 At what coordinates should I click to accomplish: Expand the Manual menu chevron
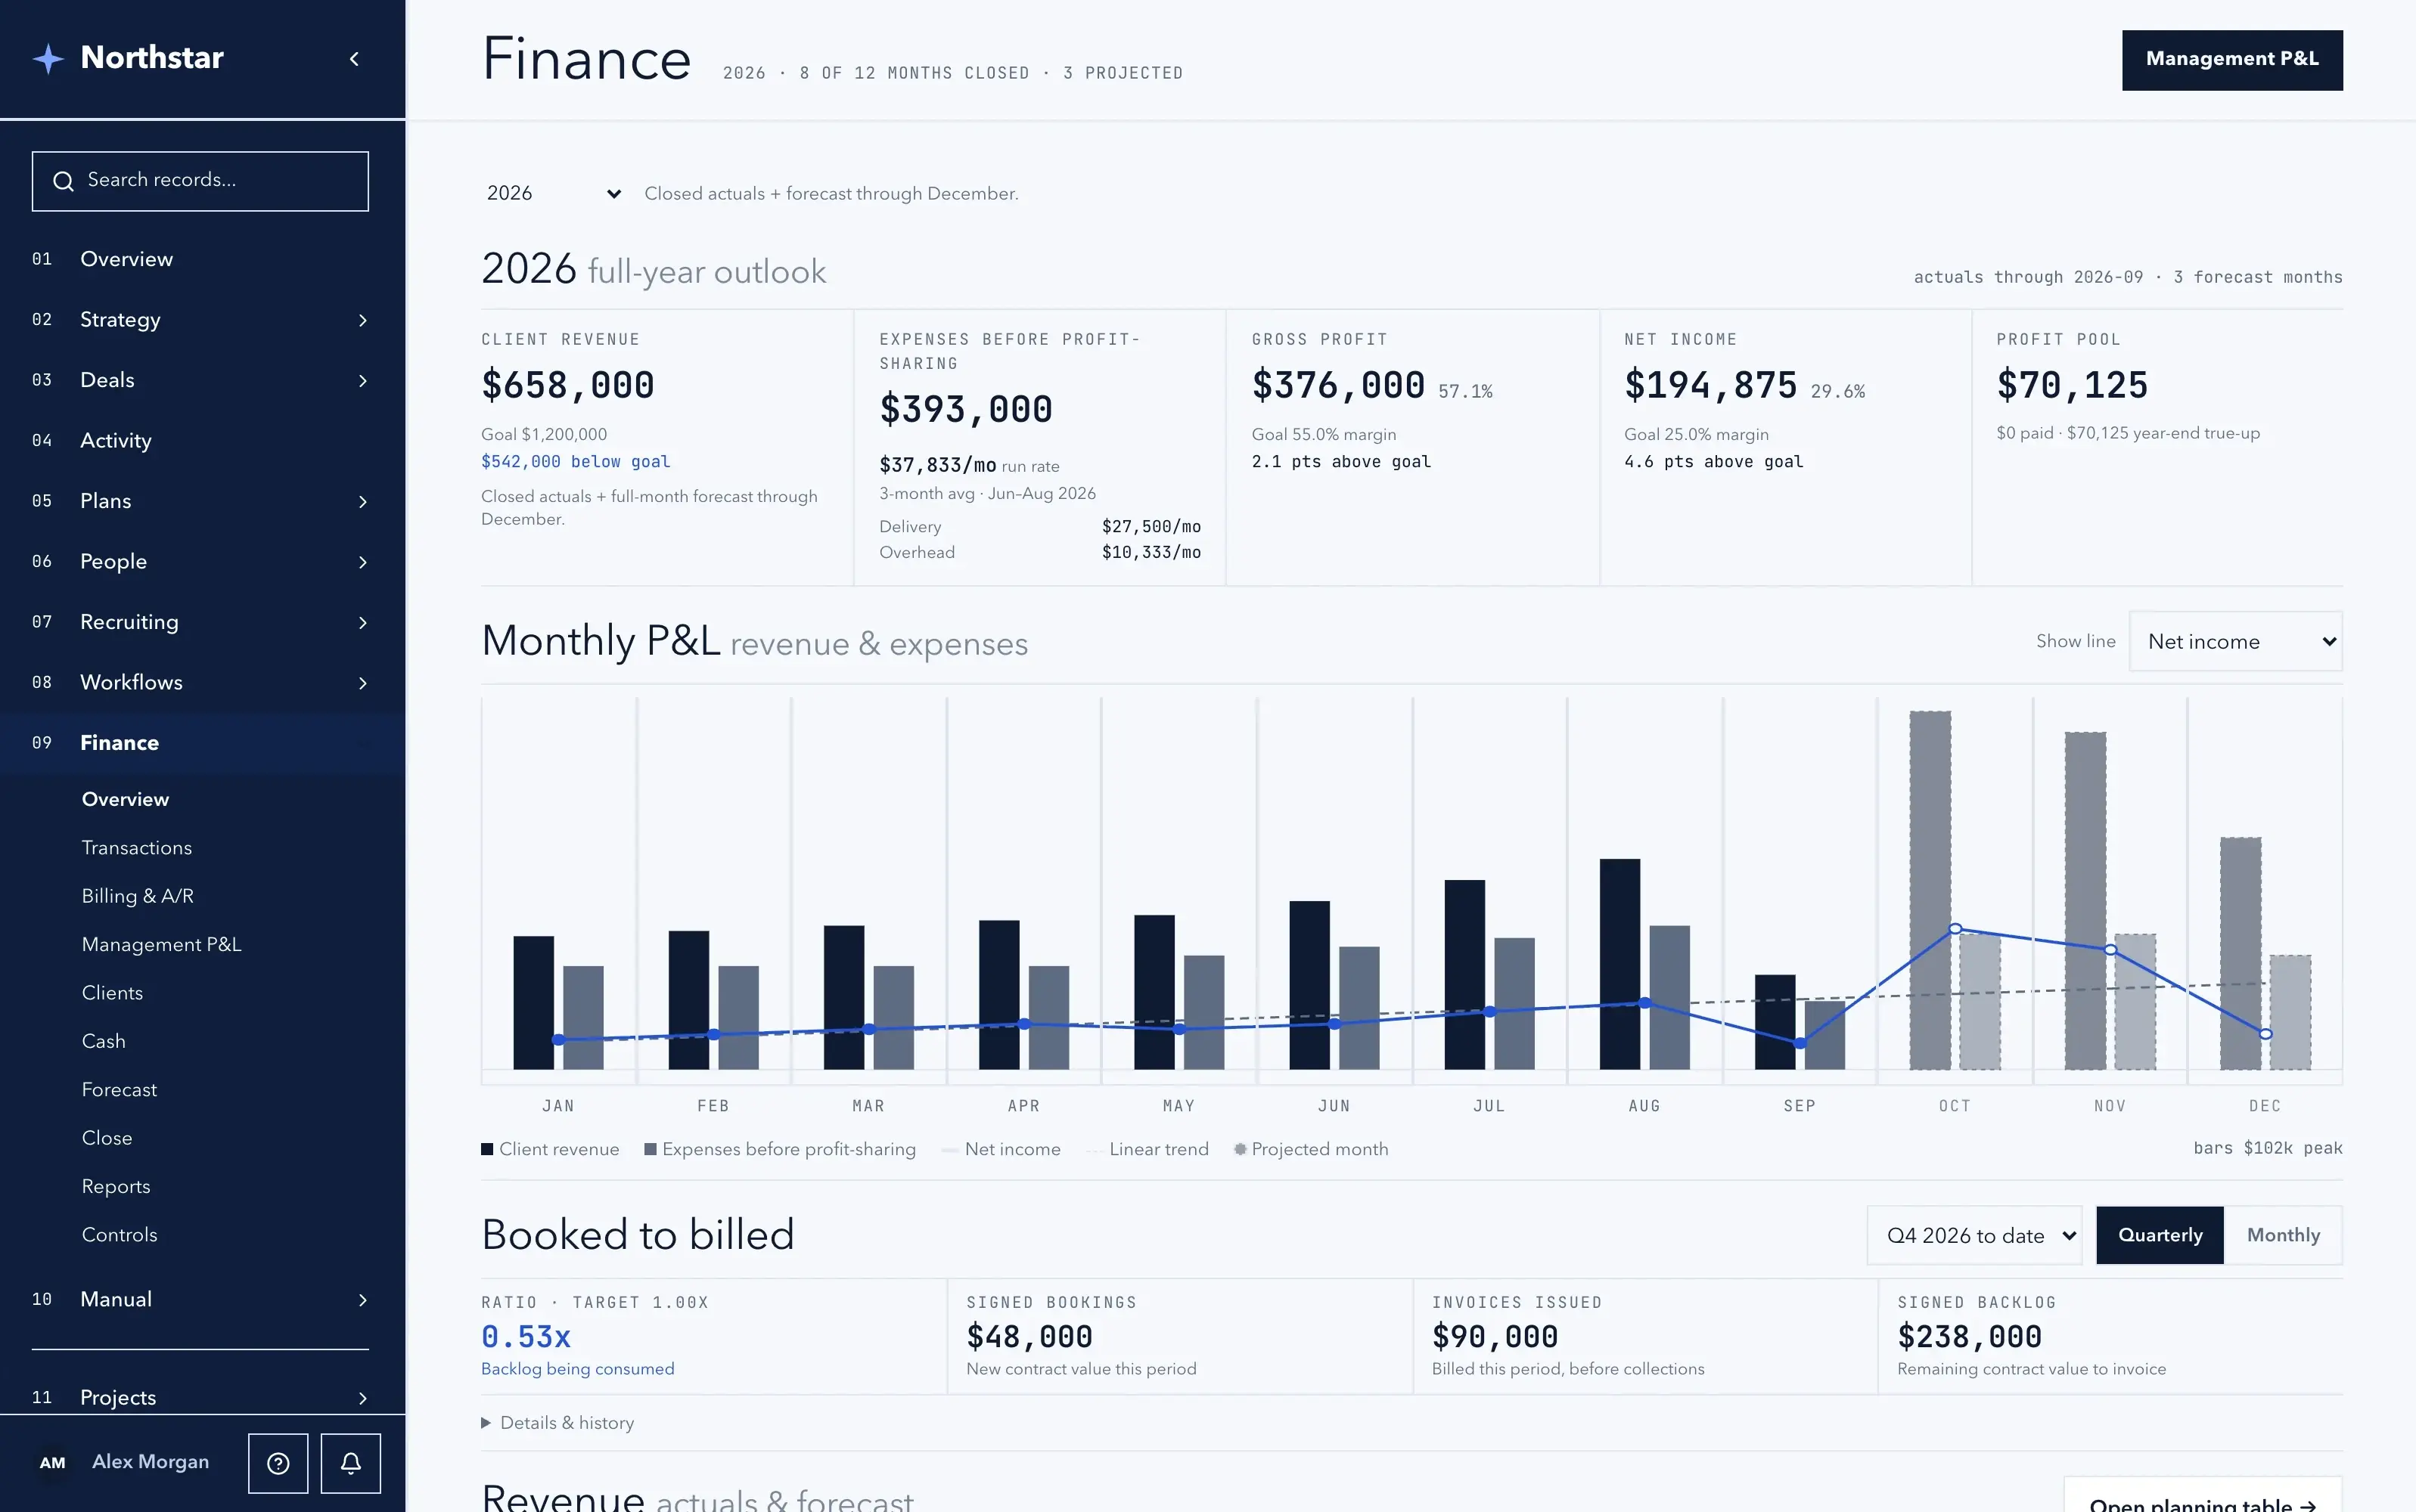362,1300
